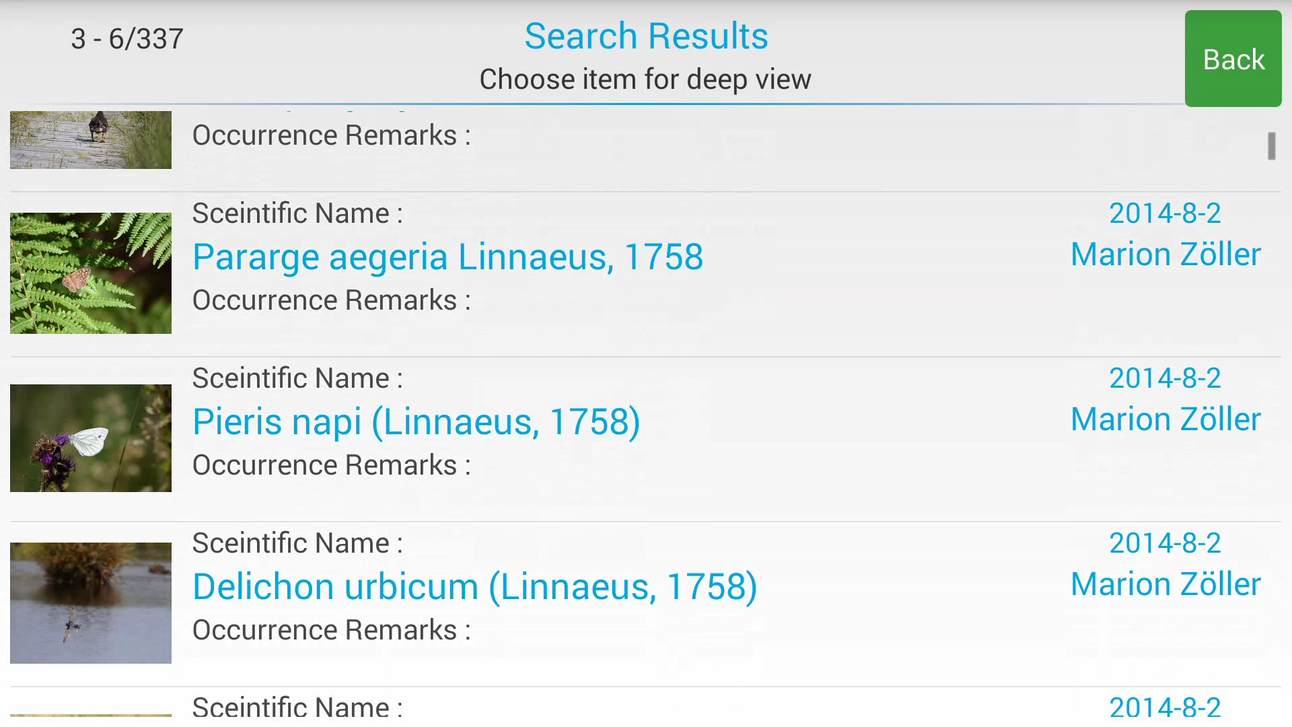Image resolution: width=1292 pixels, height=727 pixels.
Task: Open the Pieris napi white butterfly thumbnail
Action: click(91, 438)
